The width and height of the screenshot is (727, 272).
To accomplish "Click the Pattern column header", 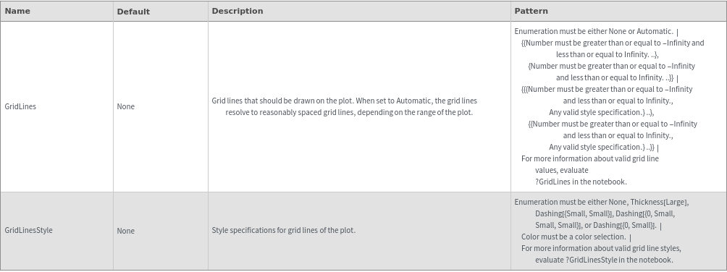I will point(531,11).
